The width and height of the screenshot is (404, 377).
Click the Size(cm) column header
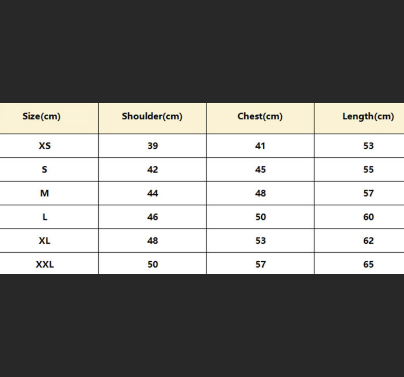tap(41, 116)
